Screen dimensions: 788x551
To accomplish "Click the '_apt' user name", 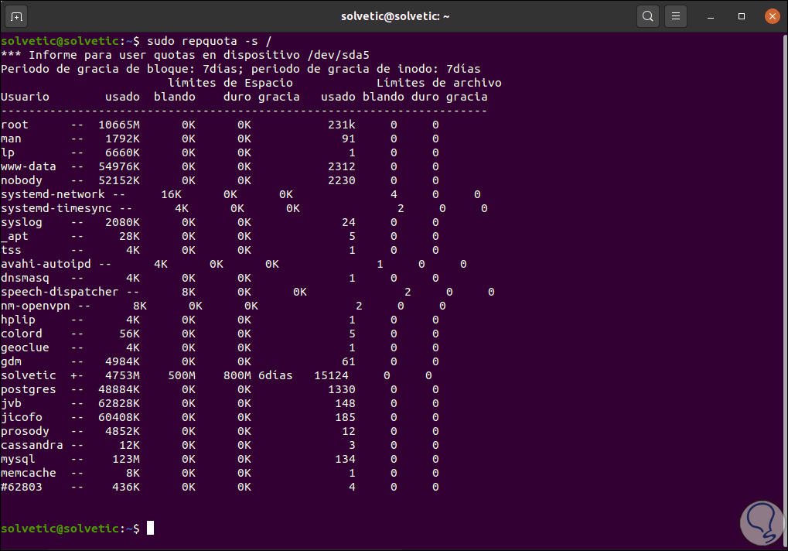I will 15,236.
